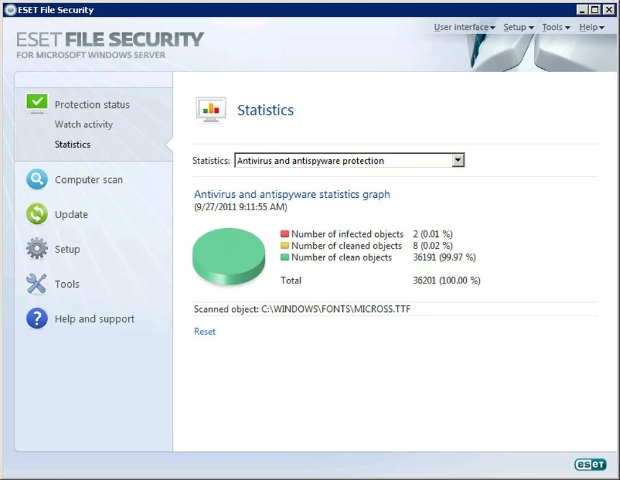The image size is (620, 480).
Task: Click the Tools wrench icon
Action: 37,283
